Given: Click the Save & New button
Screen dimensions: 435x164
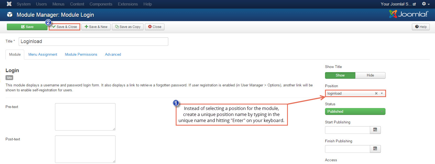Looking at the screenshot, I should tap(96, 27).
